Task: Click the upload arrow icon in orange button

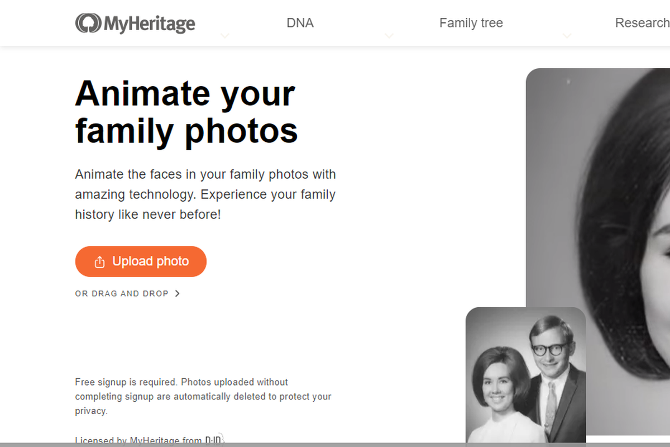Action: [x=100, y=261]
